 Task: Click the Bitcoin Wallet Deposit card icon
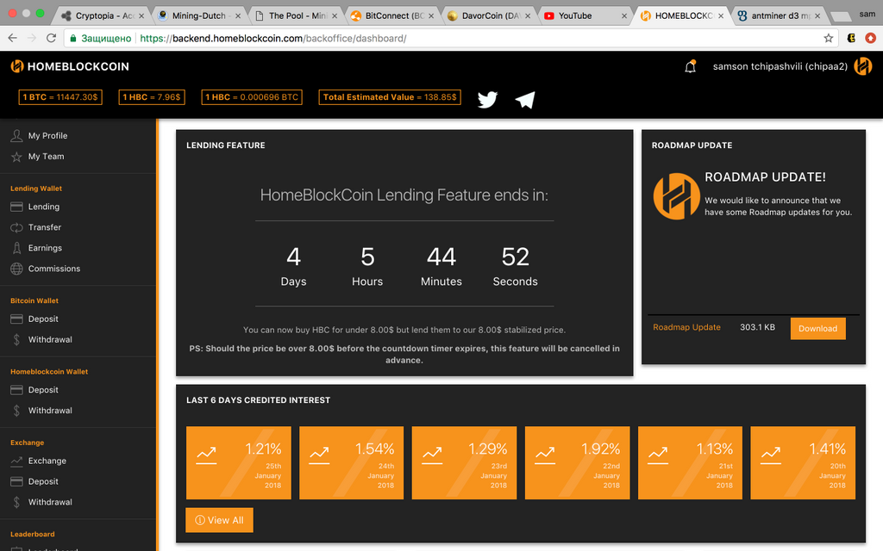[x=17, y=319]
